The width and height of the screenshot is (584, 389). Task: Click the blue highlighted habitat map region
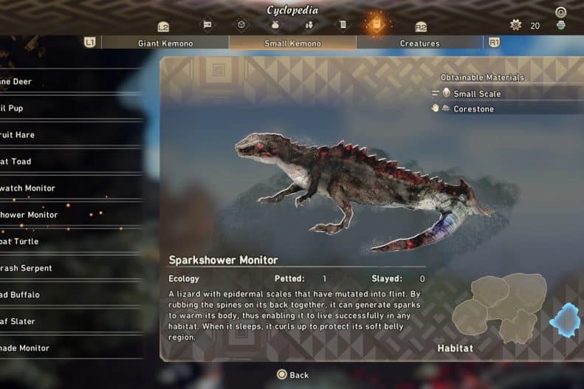coord(566,320)
